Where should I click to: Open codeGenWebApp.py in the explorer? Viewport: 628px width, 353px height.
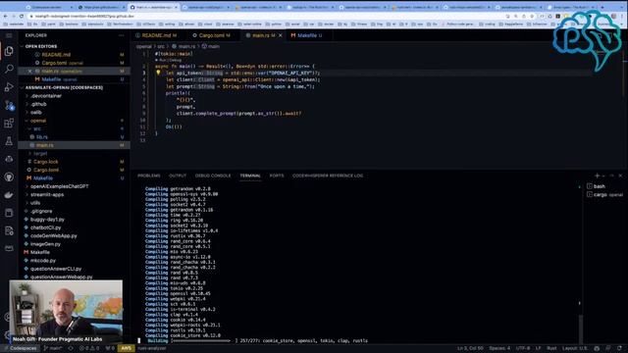54,235
